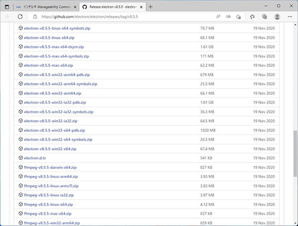
Task: Select the Release electron v8.5.5 tab
Action: 113,7
